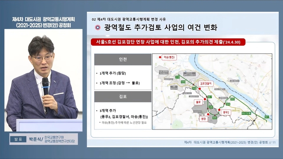Click the 원당 map label box
The image size is (283, 159).
(x=204, y=119)
